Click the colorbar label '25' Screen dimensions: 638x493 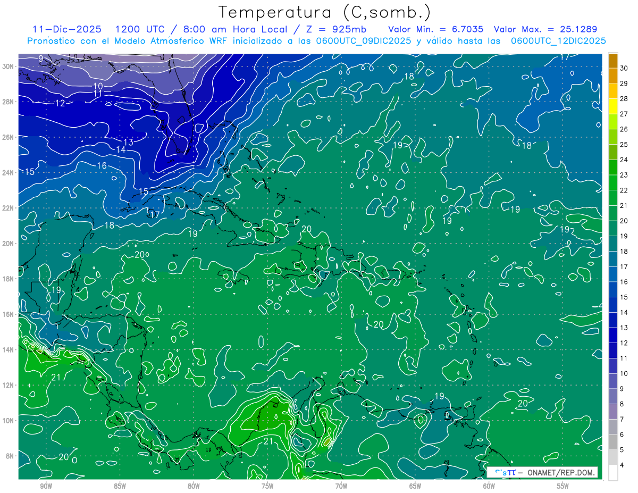[624, 145]
